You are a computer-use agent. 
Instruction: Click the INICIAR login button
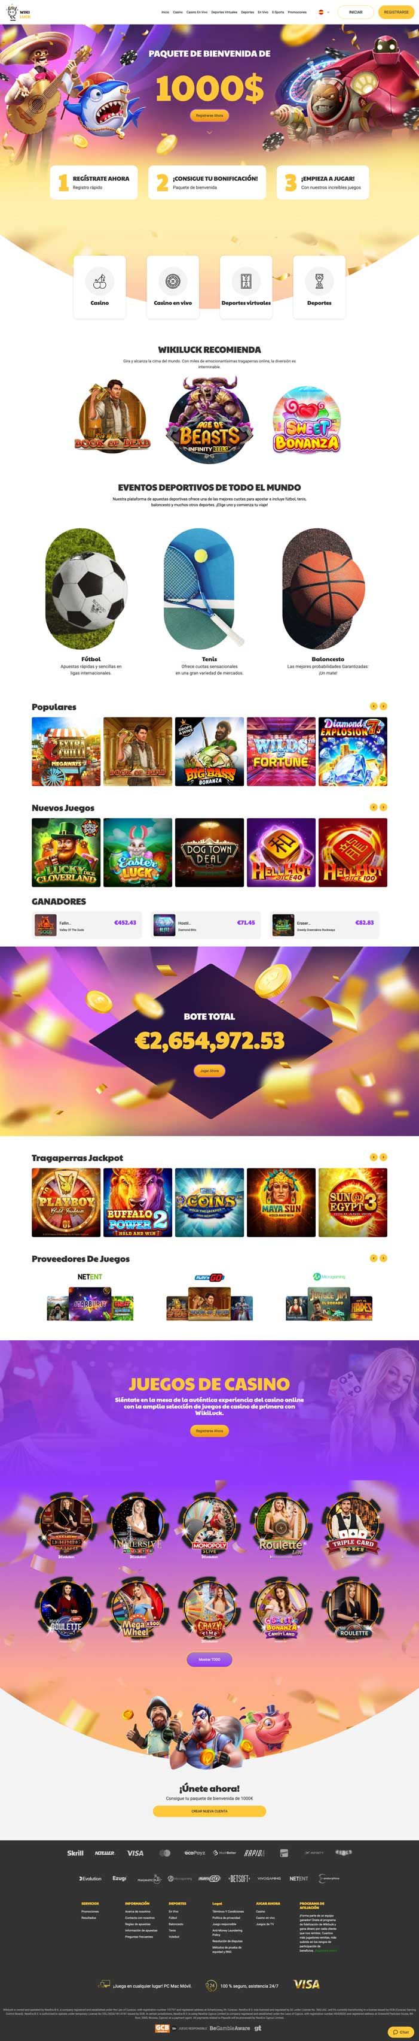pos(356,12)
